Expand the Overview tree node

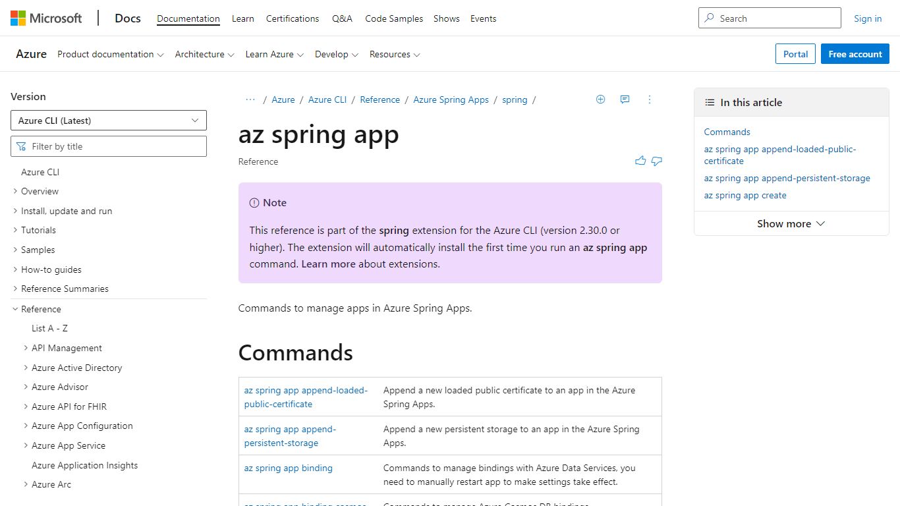tap(15, 191)
